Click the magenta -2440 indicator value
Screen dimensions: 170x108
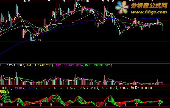[18, 88]
